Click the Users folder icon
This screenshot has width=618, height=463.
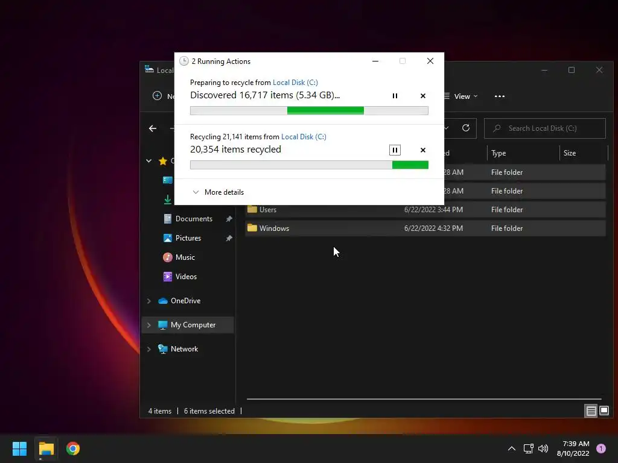click(x=252, y=209)
